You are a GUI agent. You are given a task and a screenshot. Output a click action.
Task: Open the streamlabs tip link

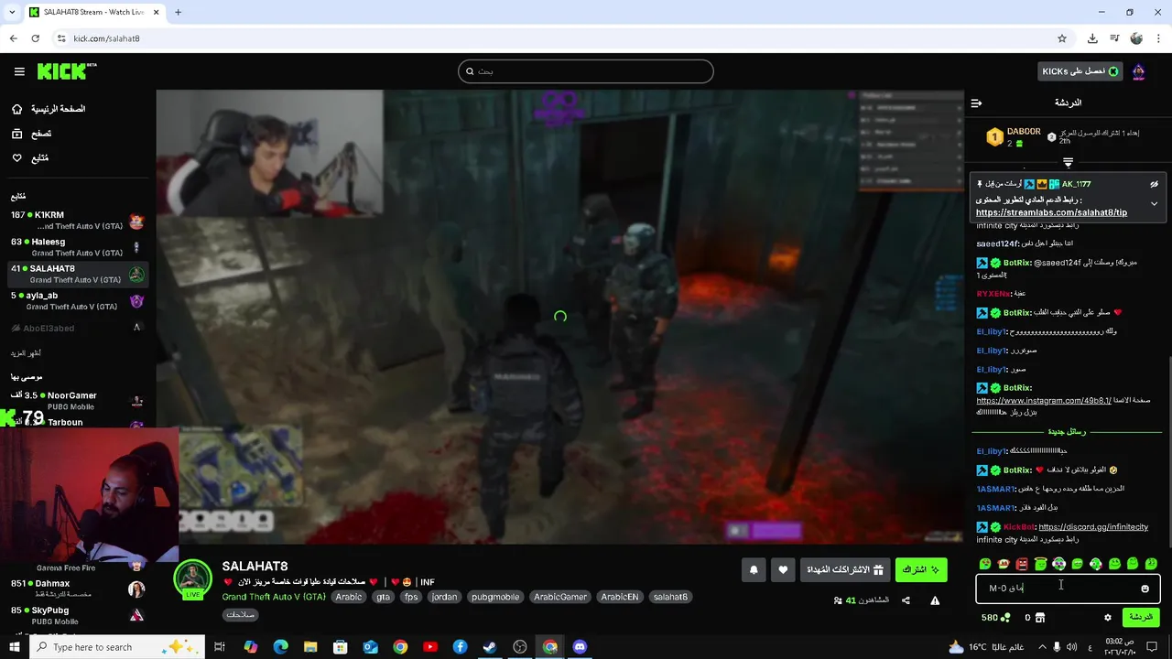(x=1051, y=212)
